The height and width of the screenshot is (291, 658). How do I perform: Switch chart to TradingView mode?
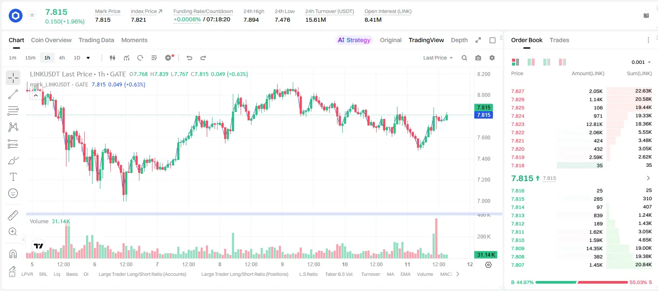coord(426,40)
